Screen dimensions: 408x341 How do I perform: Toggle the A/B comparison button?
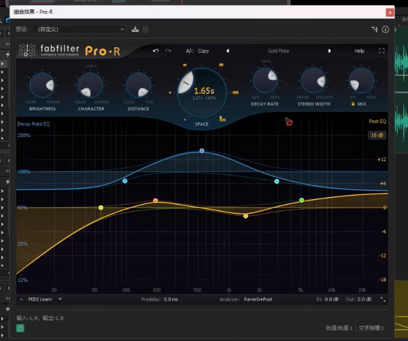point(190,51)
